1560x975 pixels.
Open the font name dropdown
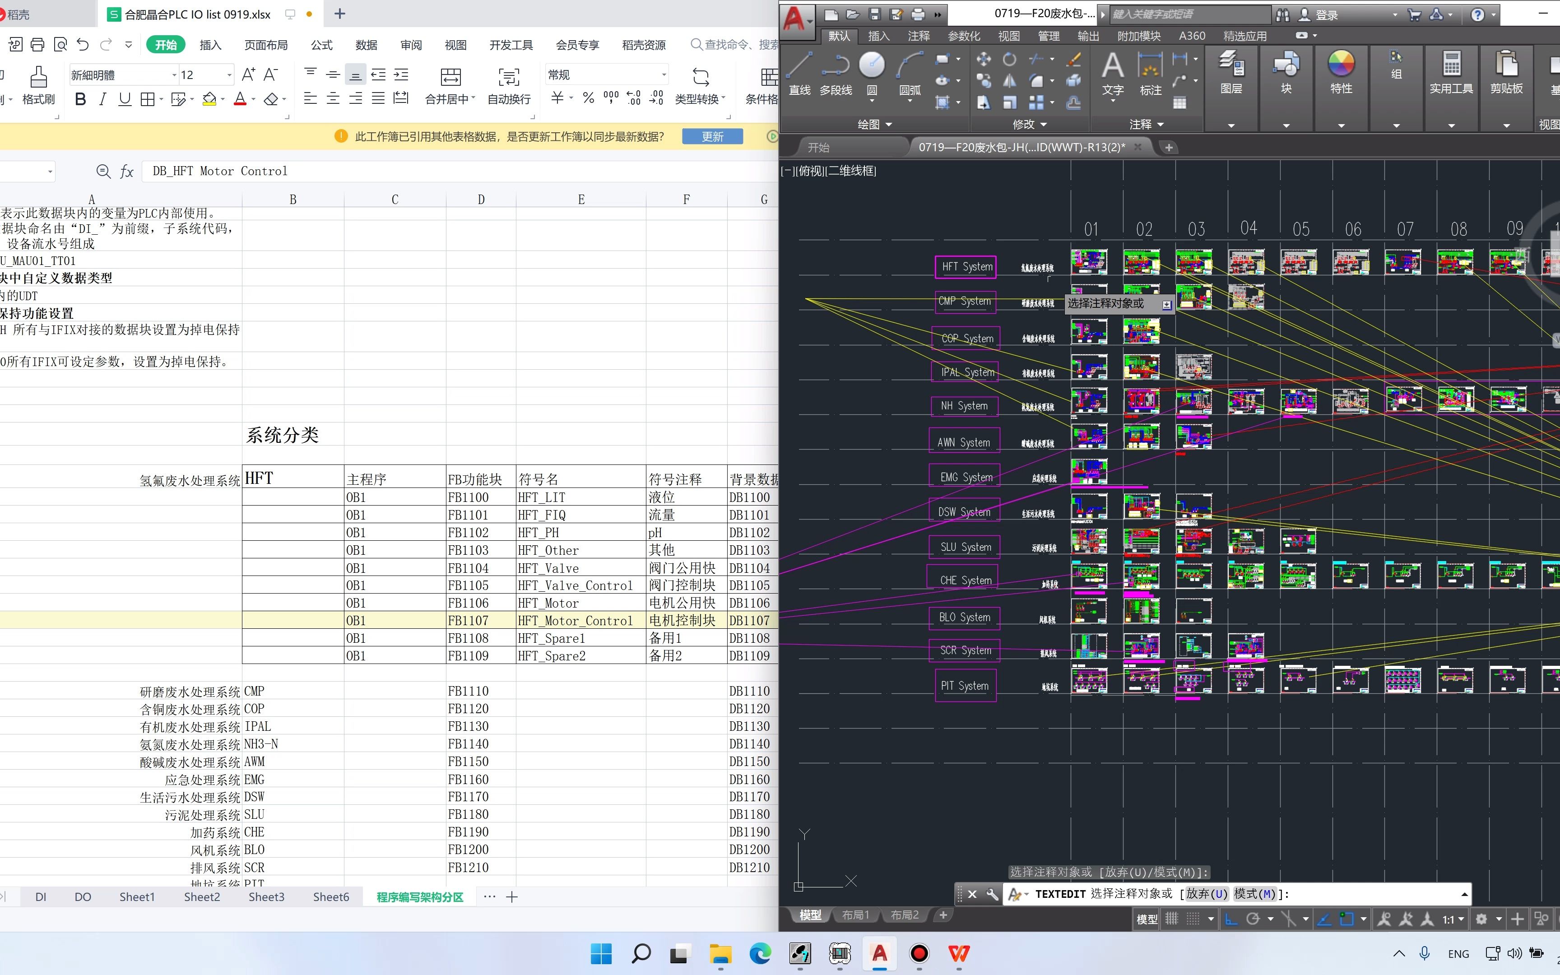[174, 75]
